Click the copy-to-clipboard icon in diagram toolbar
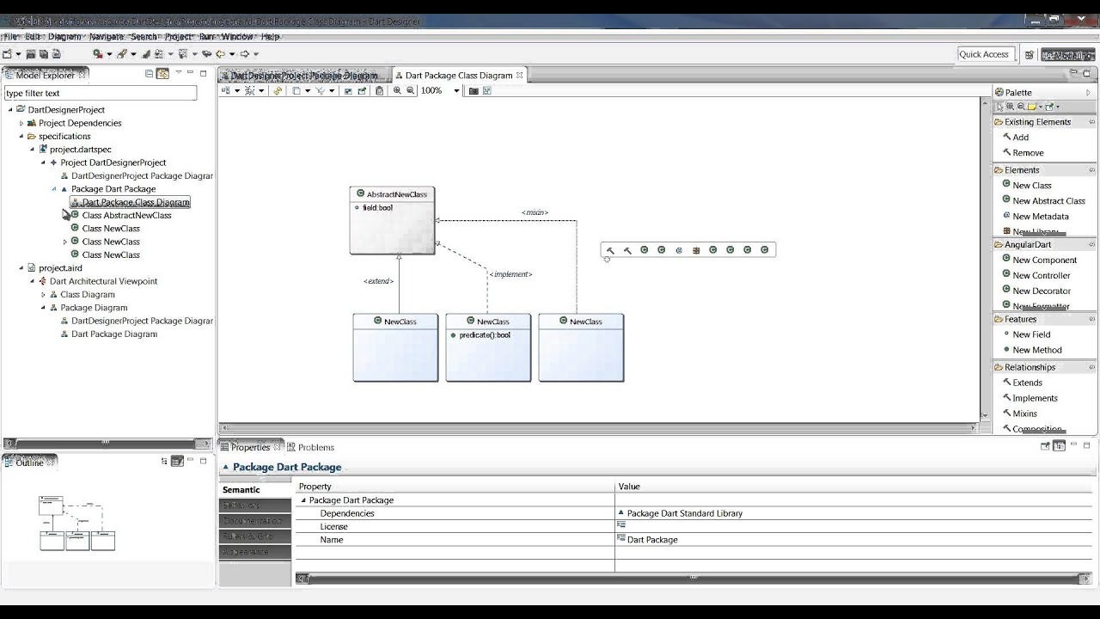Viewport: 1100px width, 619px height. click(x=379, y=90)
